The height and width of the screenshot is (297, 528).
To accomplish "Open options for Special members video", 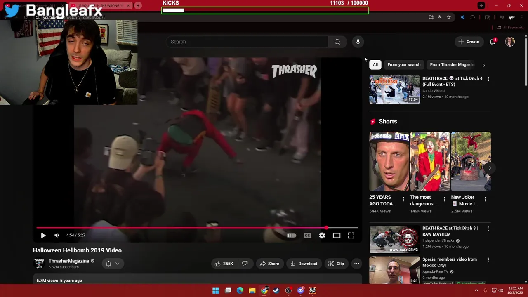I will coord(488,260).
